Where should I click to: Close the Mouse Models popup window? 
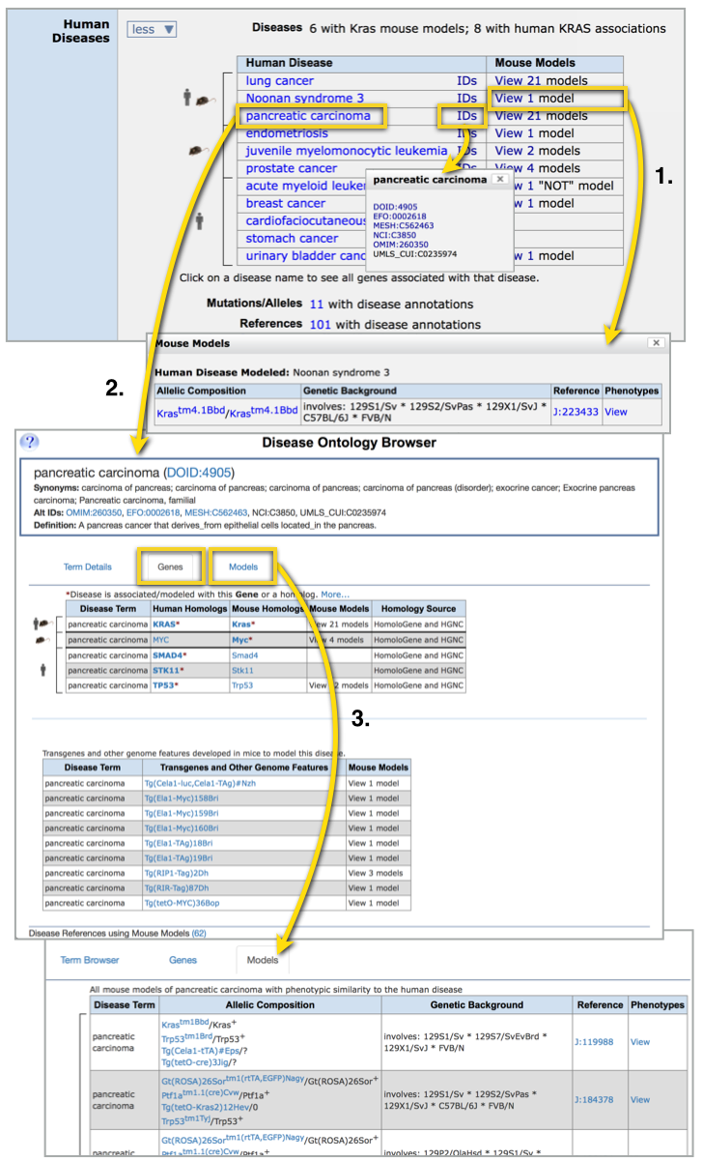click(657, 342)
